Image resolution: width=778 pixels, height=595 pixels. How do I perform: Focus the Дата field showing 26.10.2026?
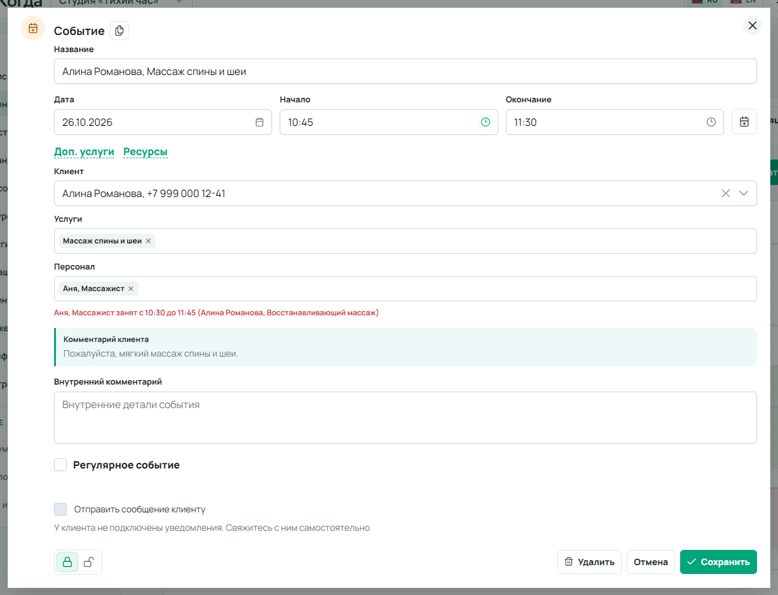point(163,122)
